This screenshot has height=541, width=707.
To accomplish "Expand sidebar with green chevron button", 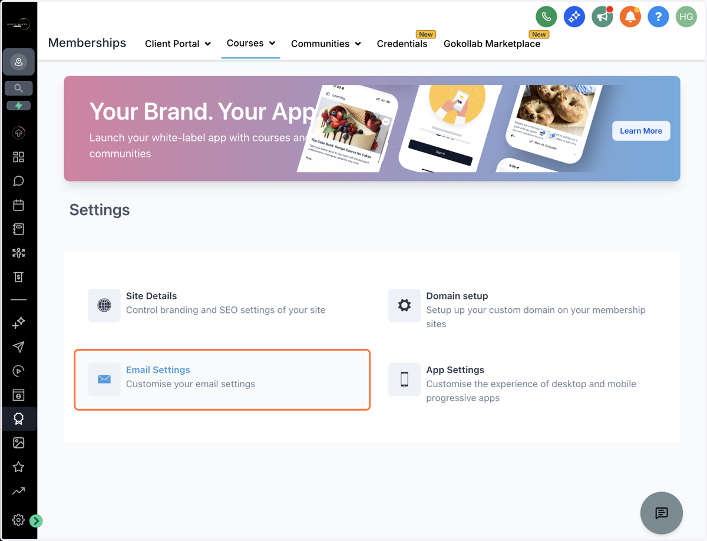I will [x=36, y=521].
